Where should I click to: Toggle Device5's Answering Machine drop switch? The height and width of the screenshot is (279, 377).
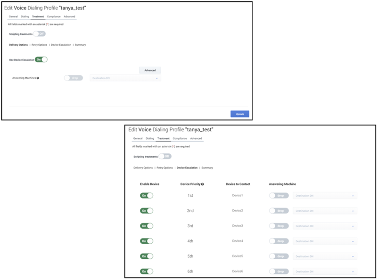[x=279, y=256]
